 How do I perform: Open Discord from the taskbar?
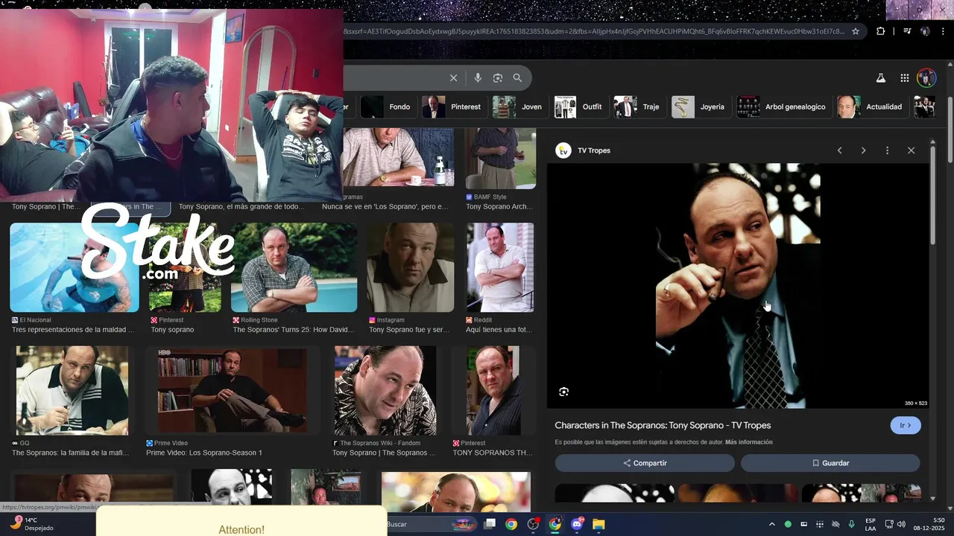point(577,524)
